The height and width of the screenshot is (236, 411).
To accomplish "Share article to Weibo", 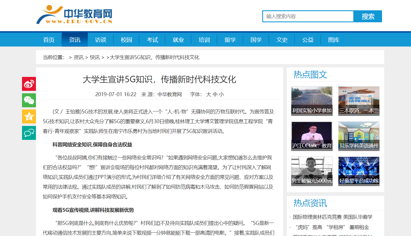I will coord(29,84).
